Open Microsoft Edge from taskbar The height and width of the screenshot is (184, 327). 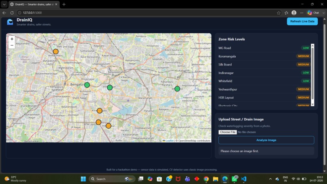click(x=225, y=179)
